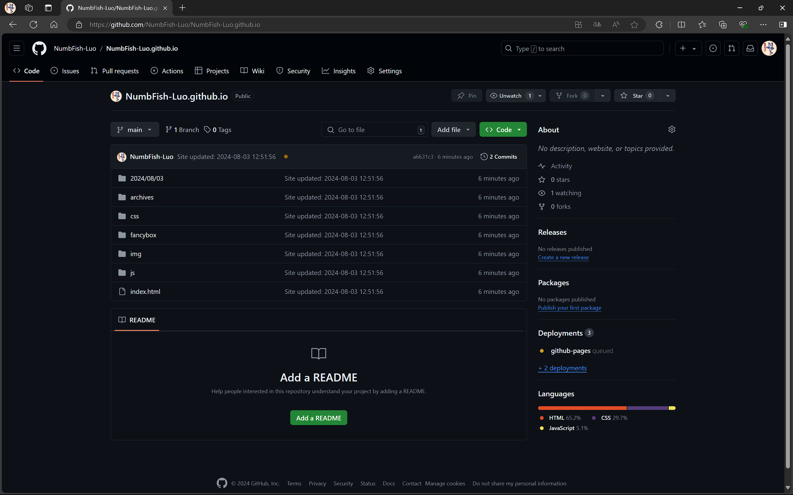Open the browser sidebar toggle icon

(782, 24)
